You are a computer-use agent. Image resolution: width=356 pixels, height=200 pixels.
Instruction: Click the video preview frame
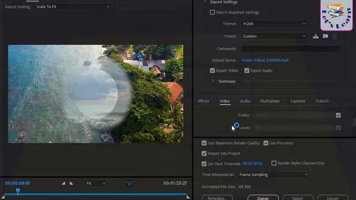click(x=96, y=94)
